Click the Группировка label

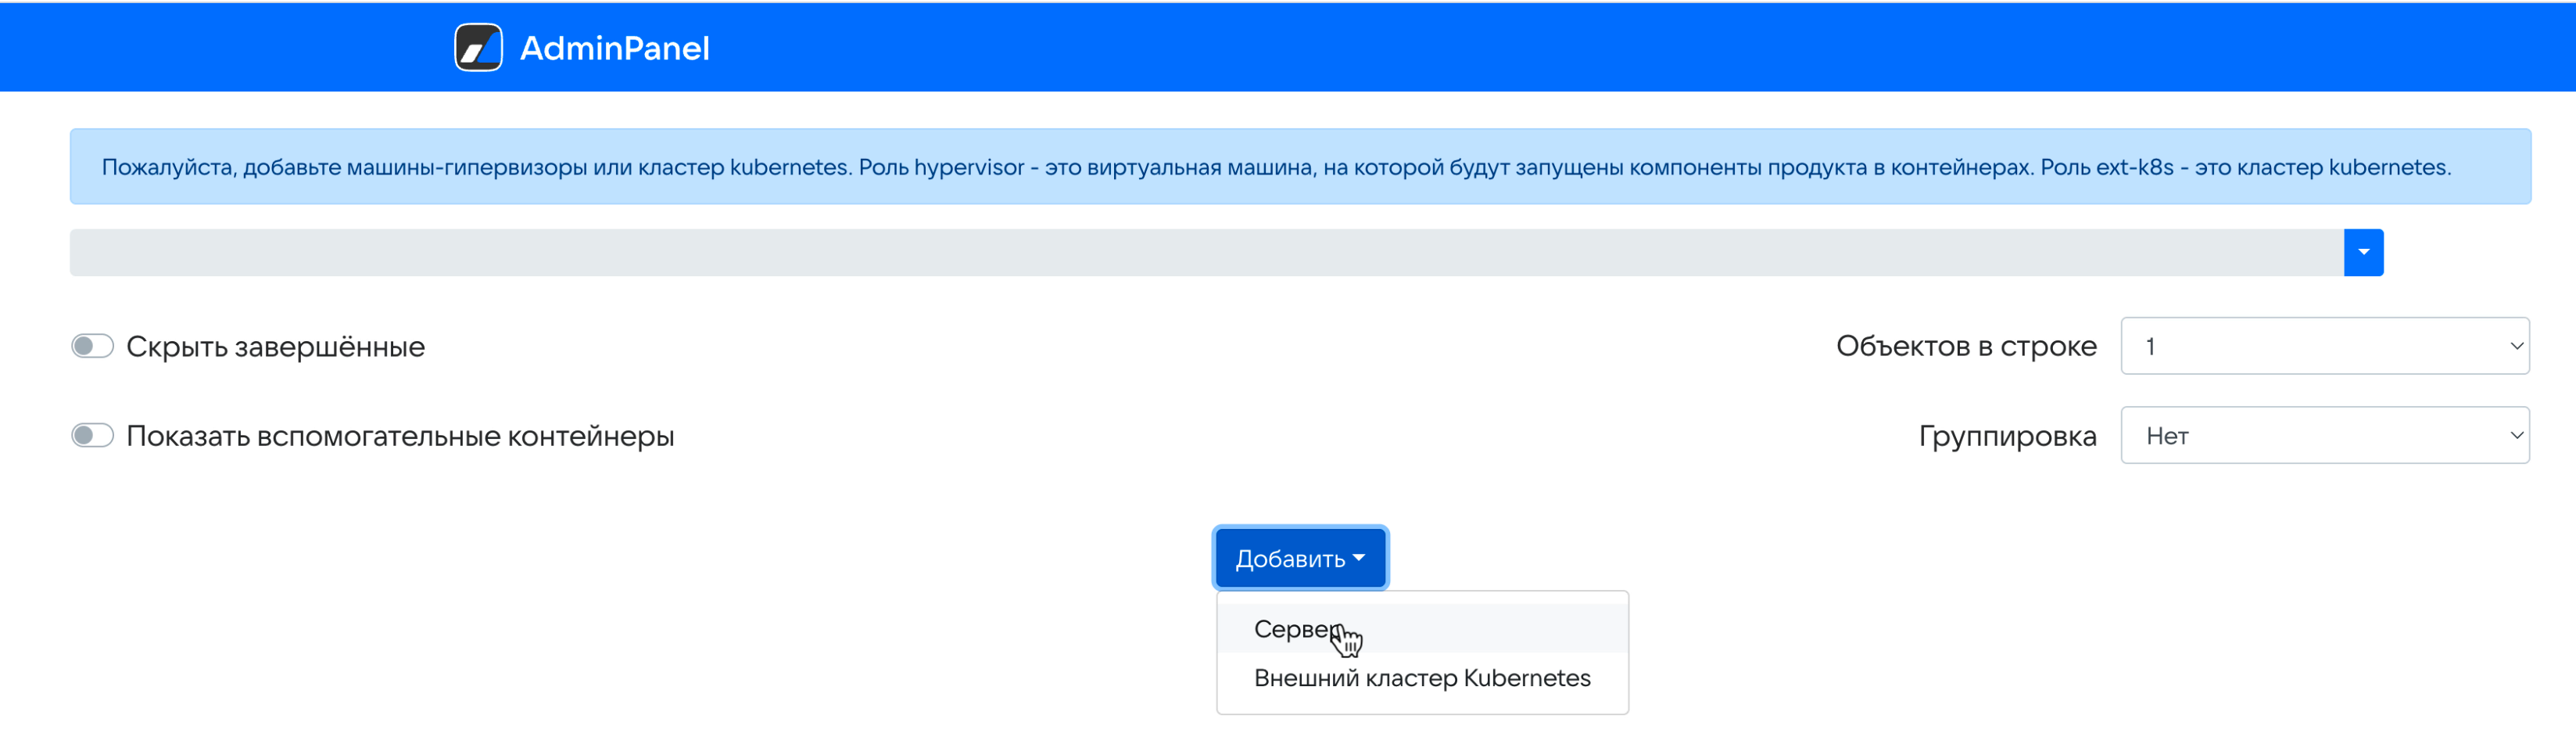point(2006,436)
